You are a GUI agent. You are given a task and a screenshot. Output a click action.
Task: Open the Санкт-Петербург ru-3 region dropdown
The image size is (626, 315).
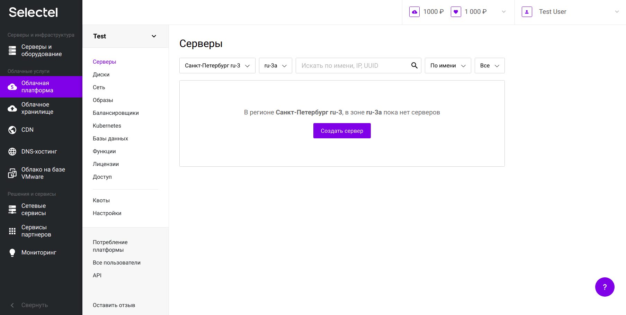point(217,66)
